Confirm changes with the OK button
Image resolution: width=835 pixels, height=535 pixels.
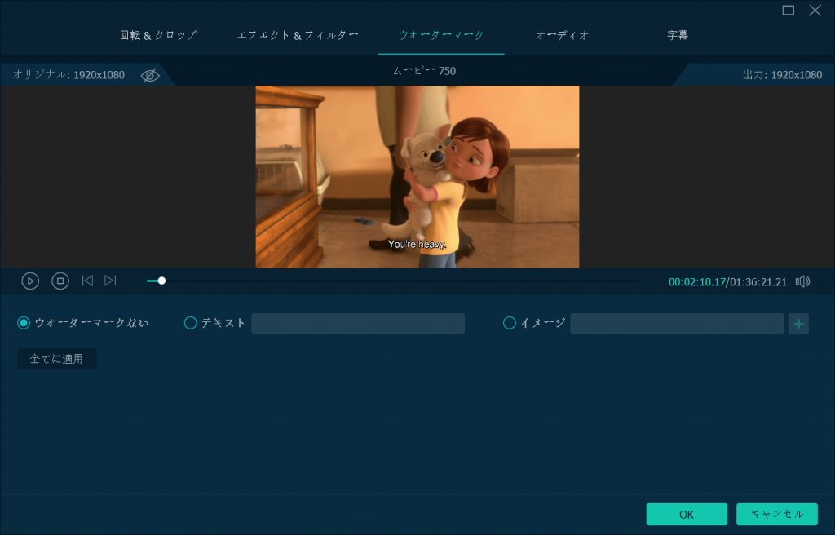click(686, 514)
